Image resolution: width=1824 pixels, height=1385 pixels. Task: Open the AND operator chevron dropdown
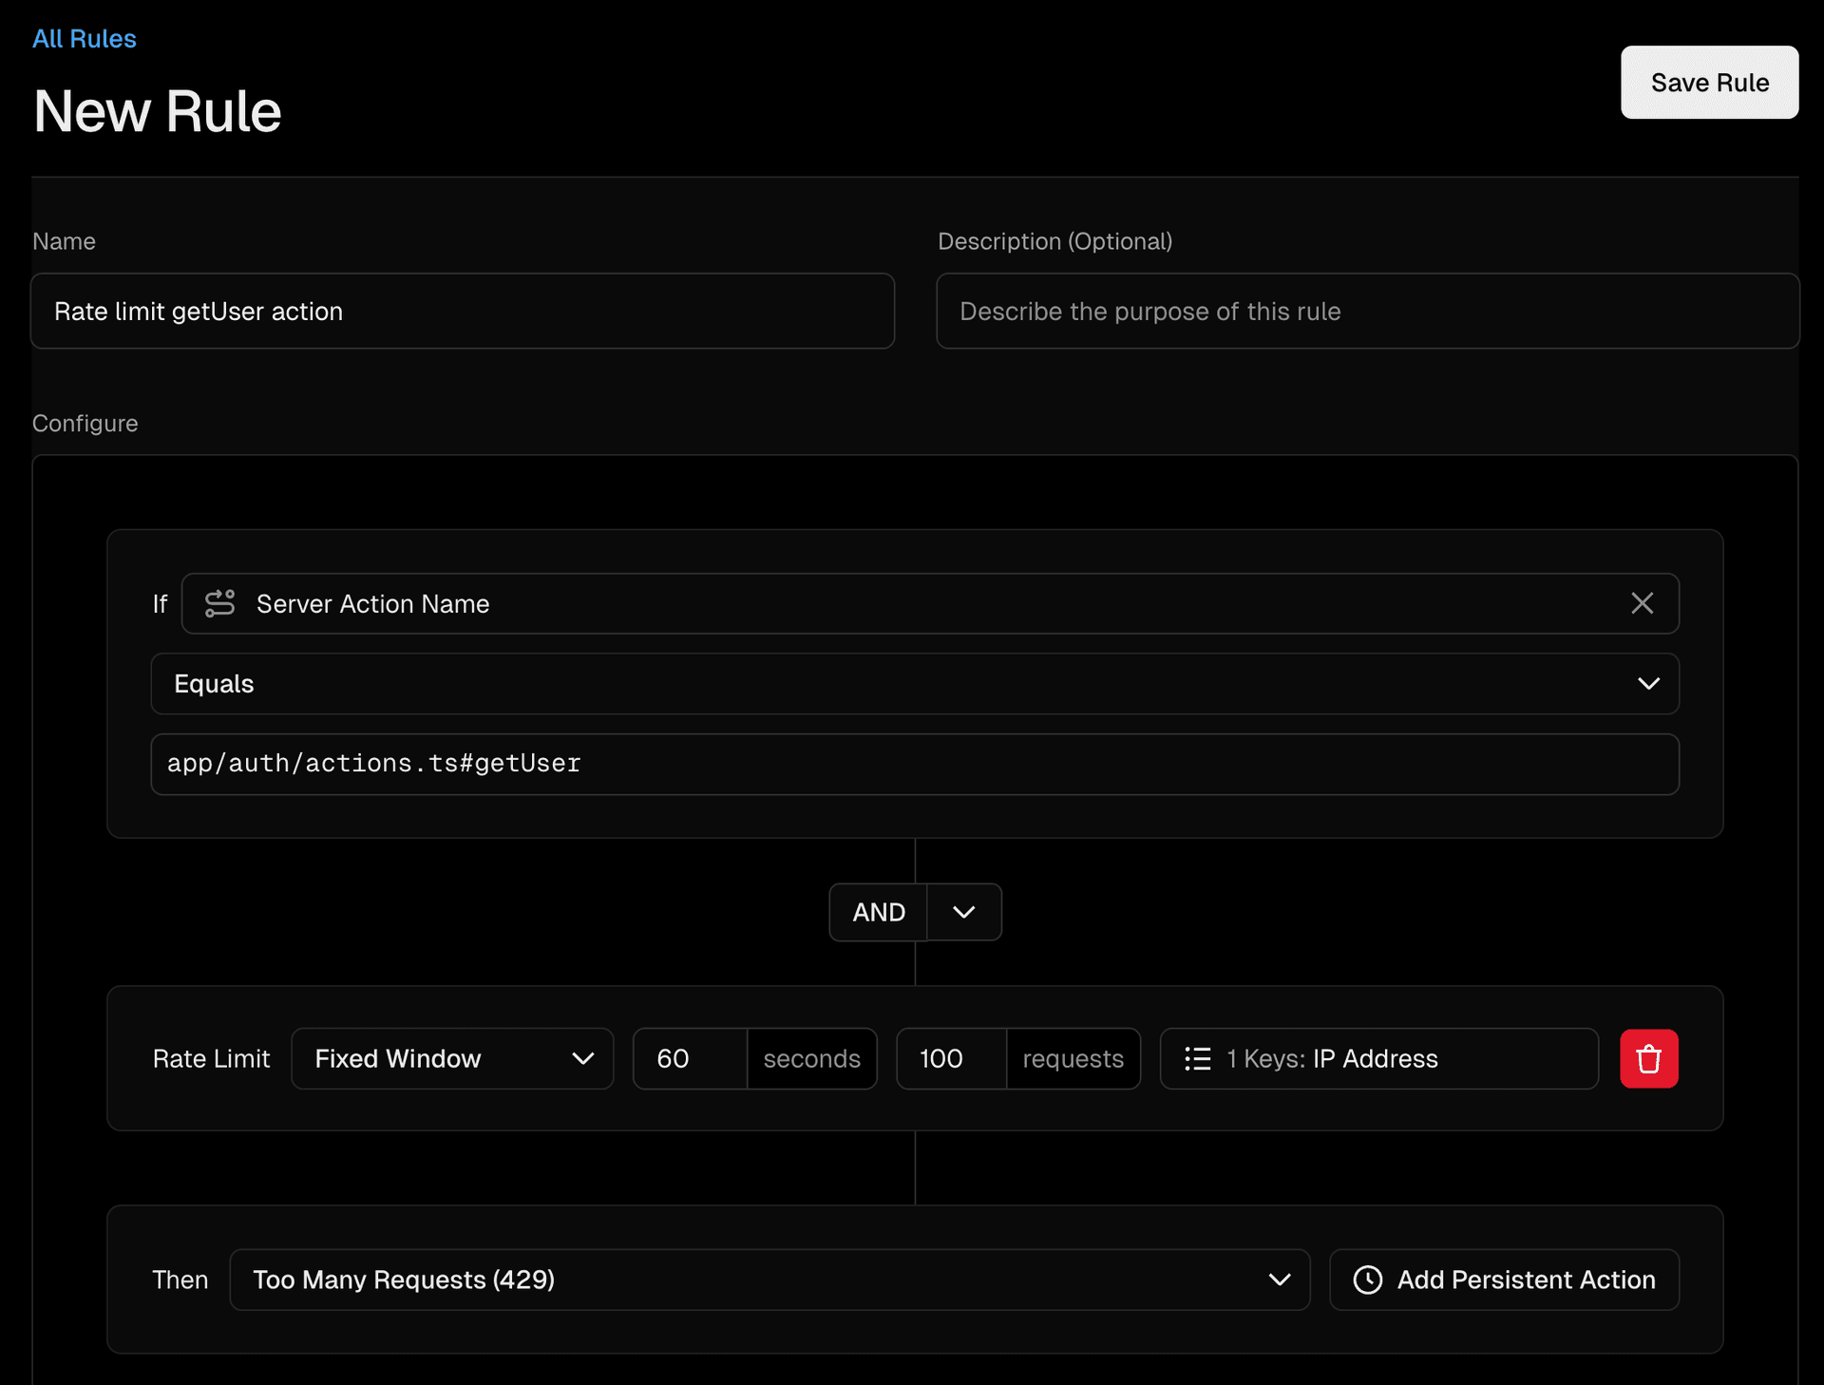tap(963, 912)
